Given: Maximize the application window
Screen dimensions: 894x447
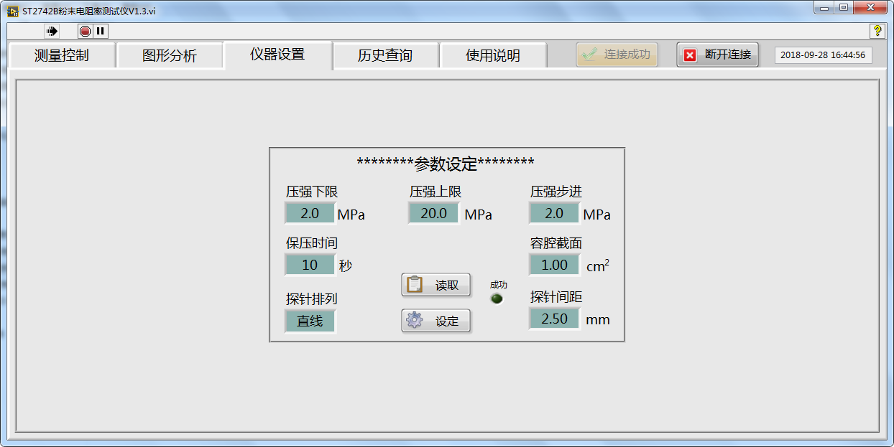Looking at the screenshot, I should click(x=844, y=8).
